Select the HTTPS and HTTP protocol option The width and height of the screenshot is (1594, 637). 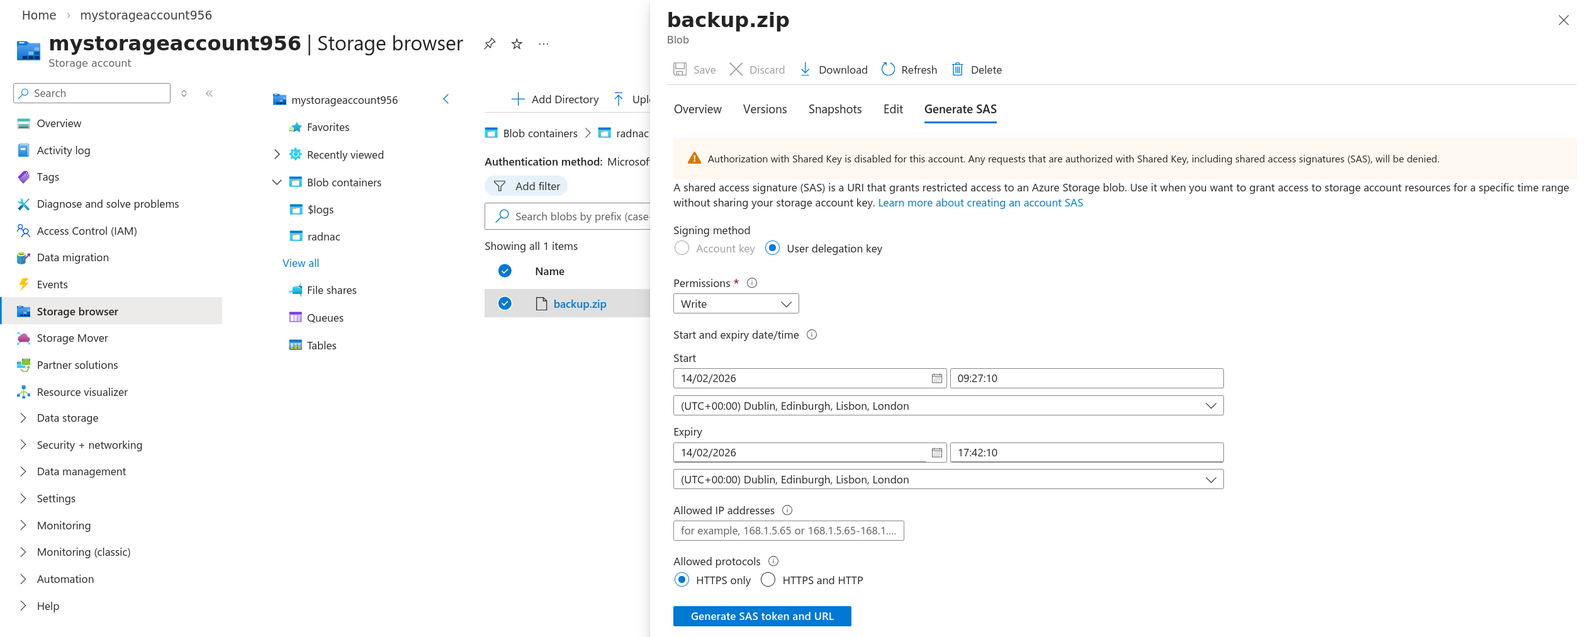pyautogui.click(x=768, y=580)
